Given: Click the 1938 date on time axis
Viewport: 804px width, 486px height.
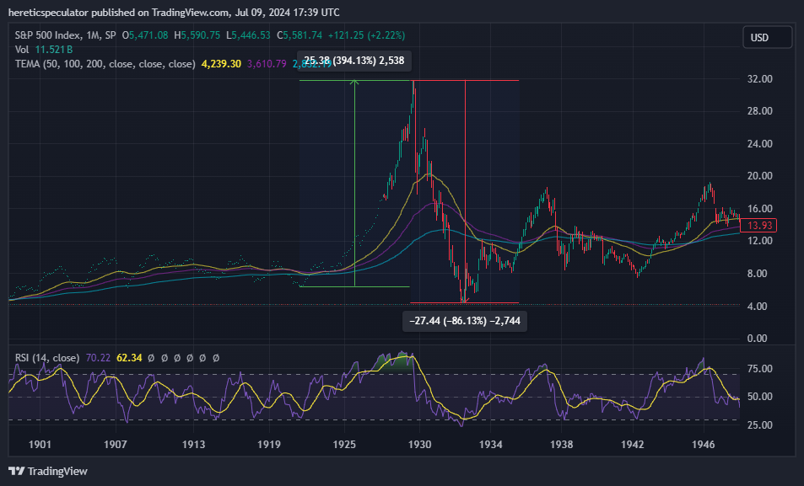Looking at the screenshot, I should click(562, 445).
